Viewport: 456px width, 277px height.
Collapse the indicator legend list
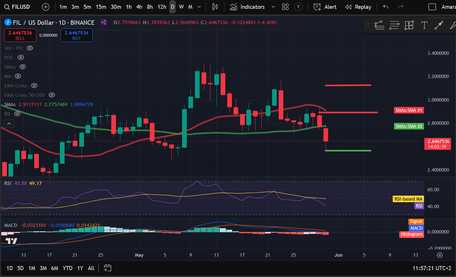pos(9,124)
